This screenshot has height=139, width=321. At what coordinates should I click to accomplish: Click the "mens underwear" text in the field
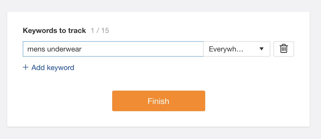click(x=54, y=49)
